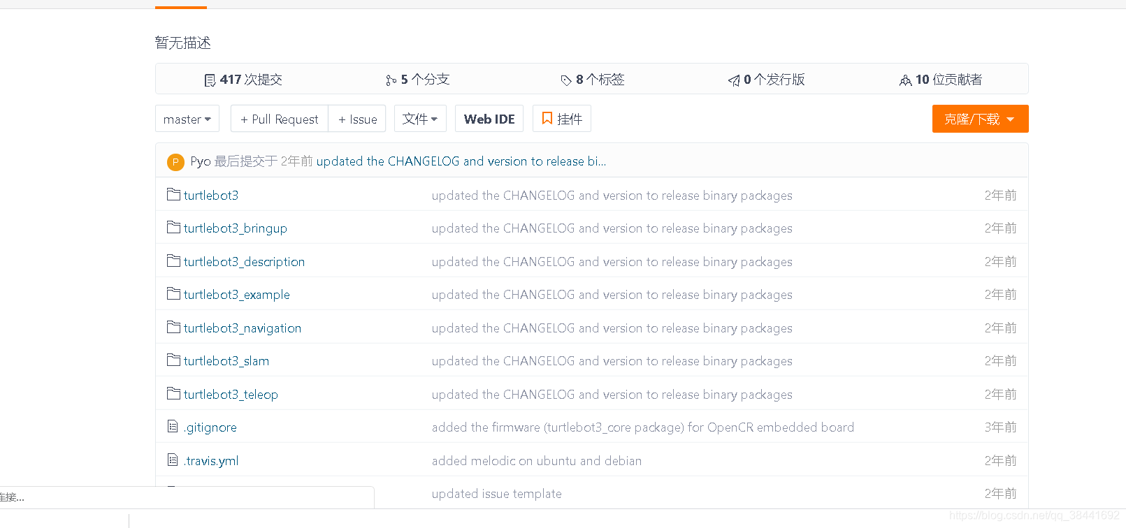Click commit message in turtlebot3_navigation row
The image size is (1126, 528).
[x=612, y=328]
